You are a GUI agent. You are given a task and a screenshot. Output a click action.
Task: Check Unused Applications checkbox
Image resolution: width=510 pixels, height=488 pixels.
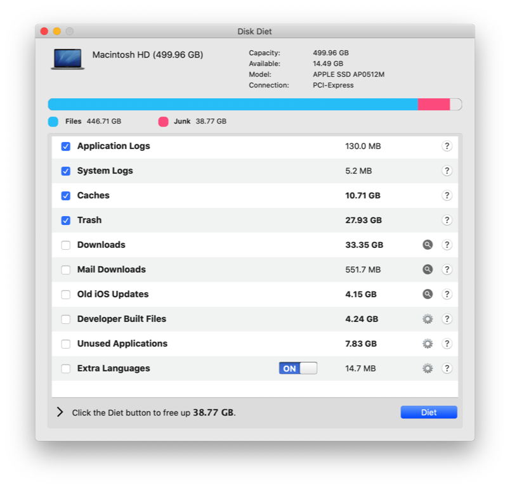click(66, 344)
